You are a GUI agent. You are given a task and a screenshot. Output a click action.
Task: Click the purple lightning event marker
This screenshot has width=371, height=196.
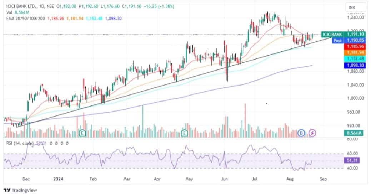click(312, 133)
